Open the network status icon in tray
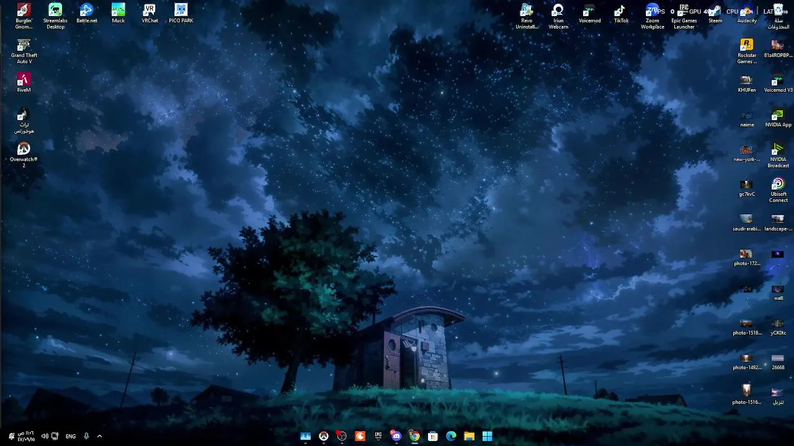The height and width of the screenshot is (446, 794). [55, 436]
